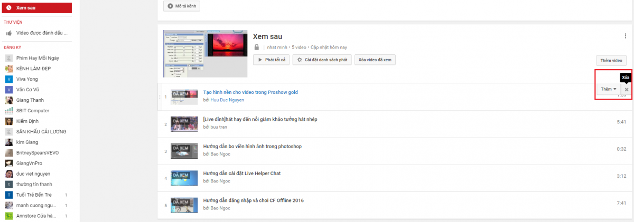Click thumbnail of Hướng dẫn cài đặt Live Helper Chat
634x222 pixels.
184,178
